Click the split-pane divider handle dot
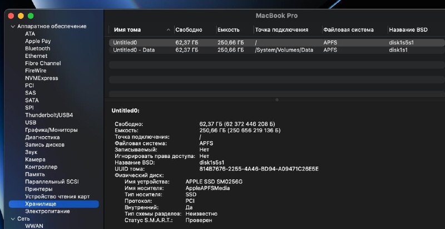This screenshot has width=445, height=229. tap(277, 99)
